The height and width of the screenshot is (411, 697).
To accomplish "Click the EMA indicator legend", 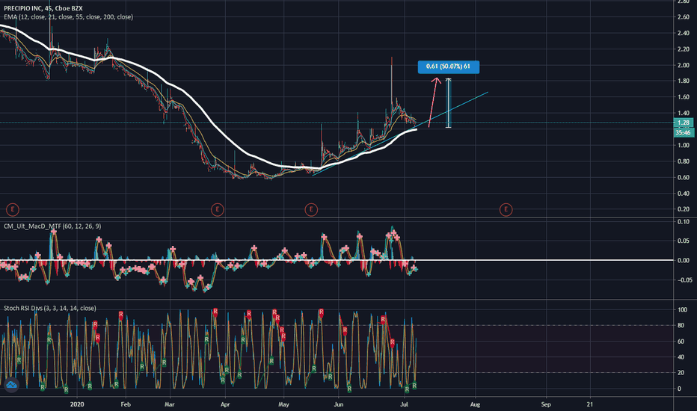I will click(x=69, y=17).
